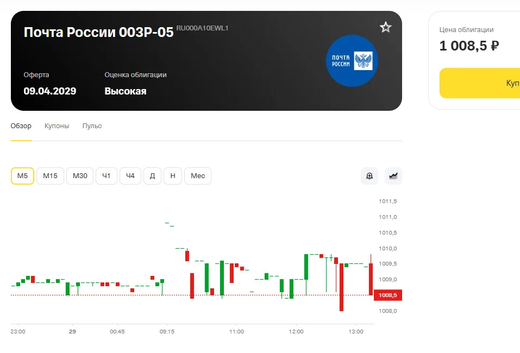Click the 1009,5 price axis label
This screenshot has width=520, height=353.
click(387, 264)
